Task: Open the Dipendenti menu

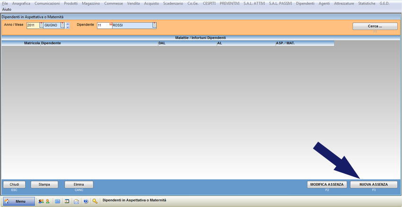Action: click(305, 3)
